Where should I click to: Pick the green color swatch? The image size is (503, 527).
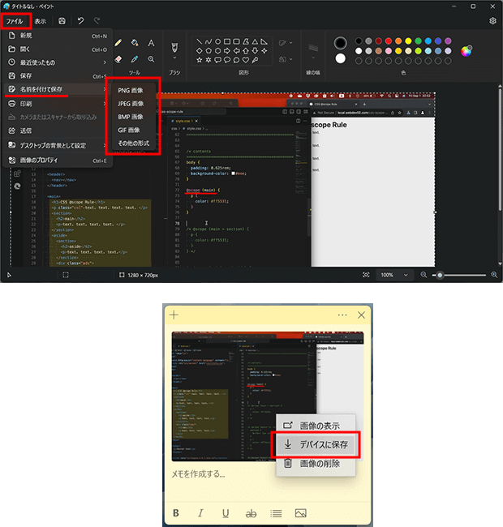[x=418, y=41]
